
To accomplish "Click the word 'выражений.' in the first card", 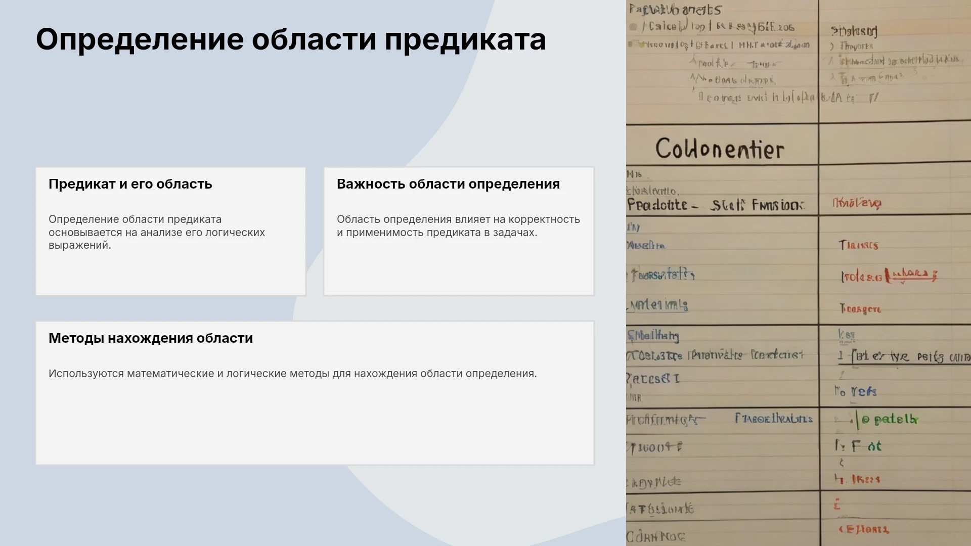I will click(x=79, y=246).
